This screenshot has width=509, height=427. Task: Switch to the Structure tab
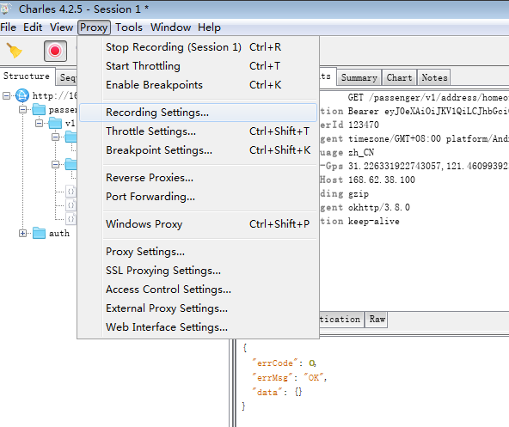click(x=27, y=76)
